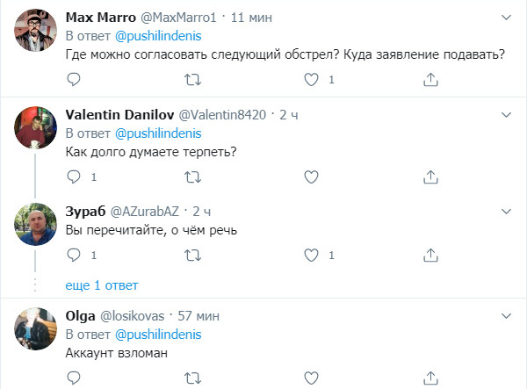Like Max Marro's tweet
The width and height of the screenshot is (527, 389).
[x=311, y=80]
